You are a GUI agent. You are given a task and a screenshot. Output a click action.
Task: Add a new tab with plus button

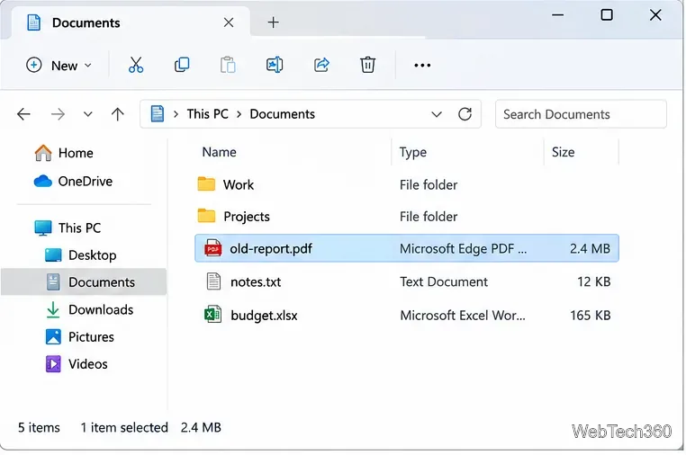click(x=273, y=22)
